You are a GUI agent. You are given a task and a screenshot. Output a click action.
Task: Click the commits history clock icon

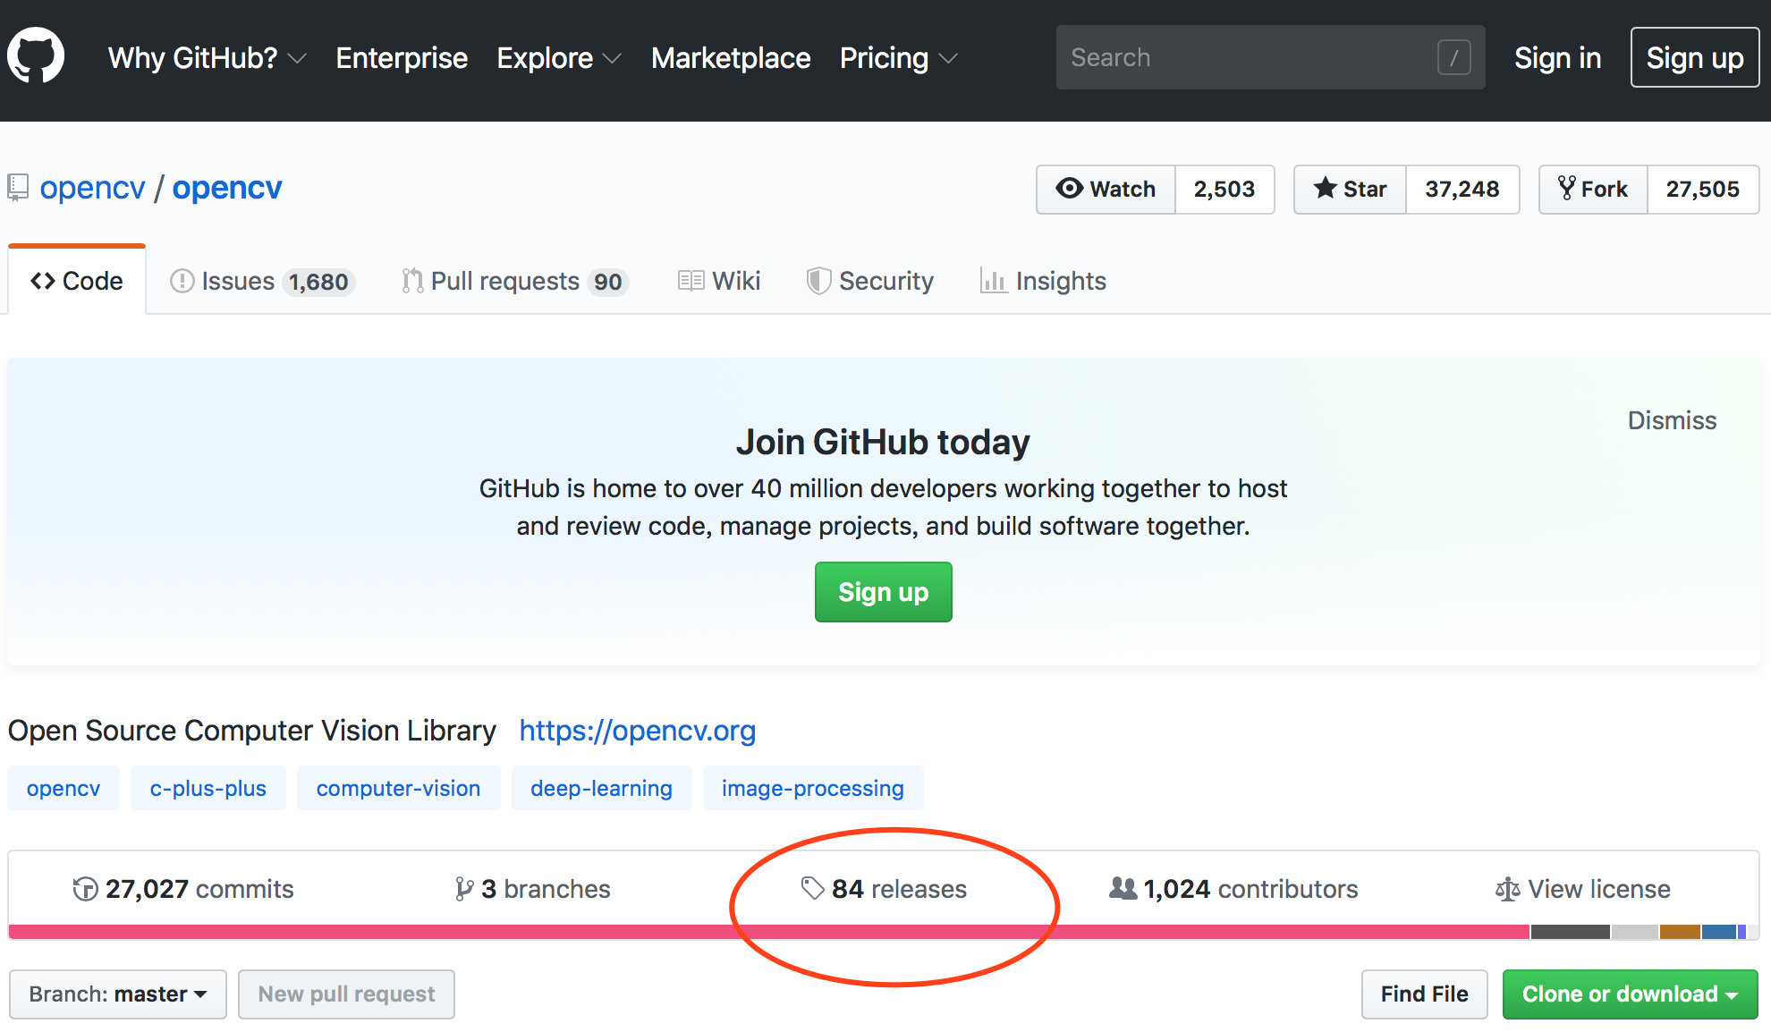85,889
